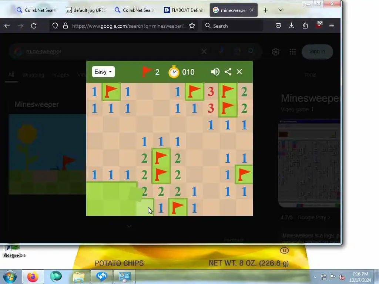The width and height of the screenshot is (379, 284).
Task: Open clock showing 7:16 PM
Action: [360, 277]
